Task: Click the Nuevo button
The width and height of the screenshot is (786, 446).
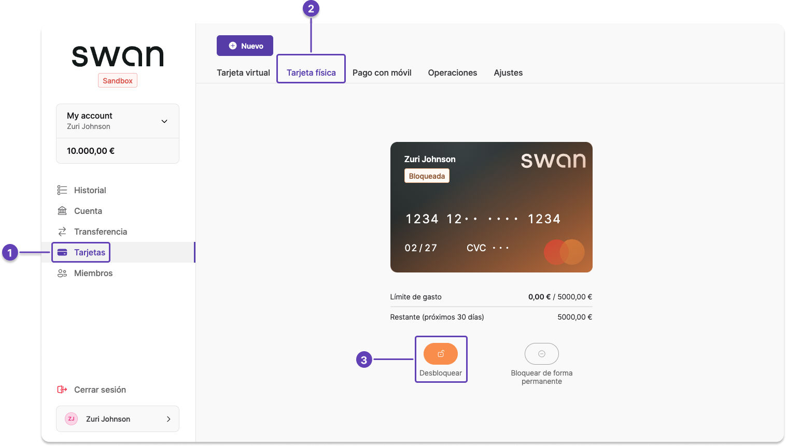Action: (245, 46)
